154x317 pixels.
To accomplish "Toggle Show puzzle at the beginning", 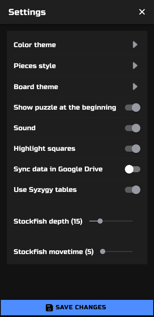I will click(x=133, y=108).
